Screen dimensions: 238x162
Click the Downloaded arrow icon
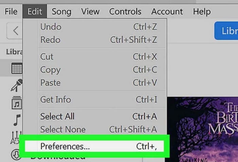16,155
